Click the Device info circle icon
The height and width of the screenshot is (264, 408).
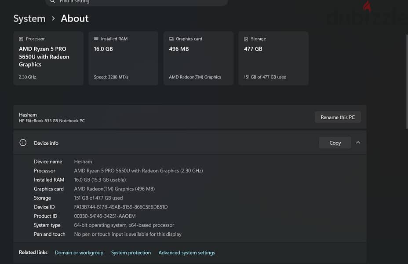point(23,143)
